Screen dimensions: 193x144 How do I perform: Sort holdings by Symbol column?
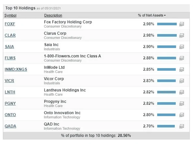coord(10,15)
